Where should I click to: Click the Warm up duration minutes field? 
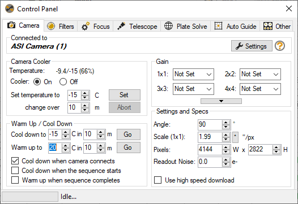[90, 147]
